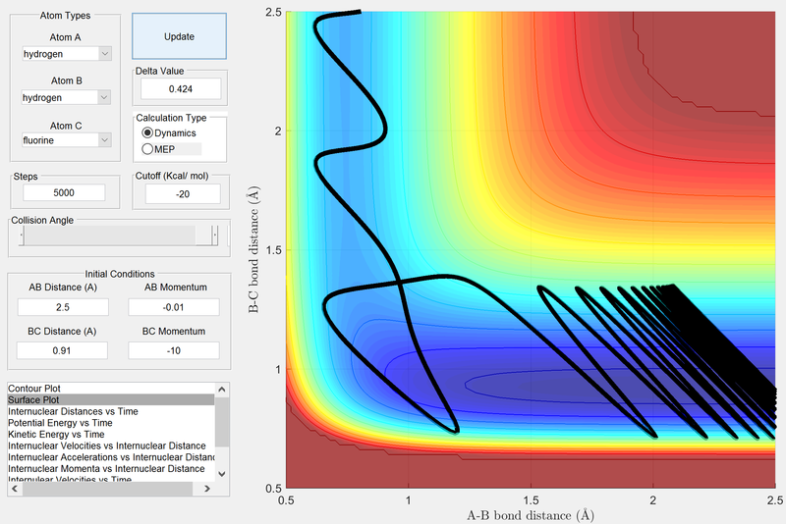Open the Atom B dropdown arrow

[x=104, y=97]
